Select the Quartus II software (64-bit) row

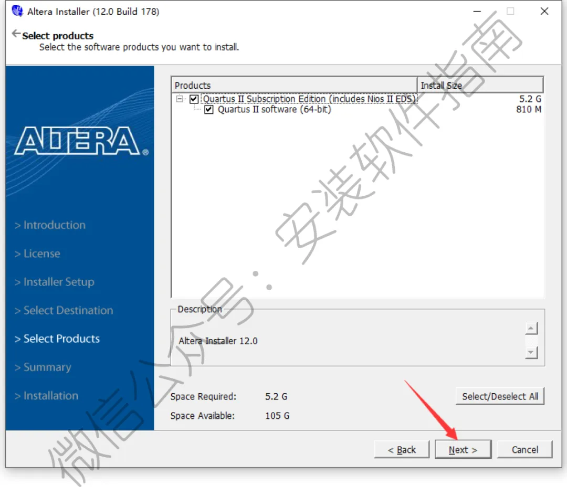point(274,109)
